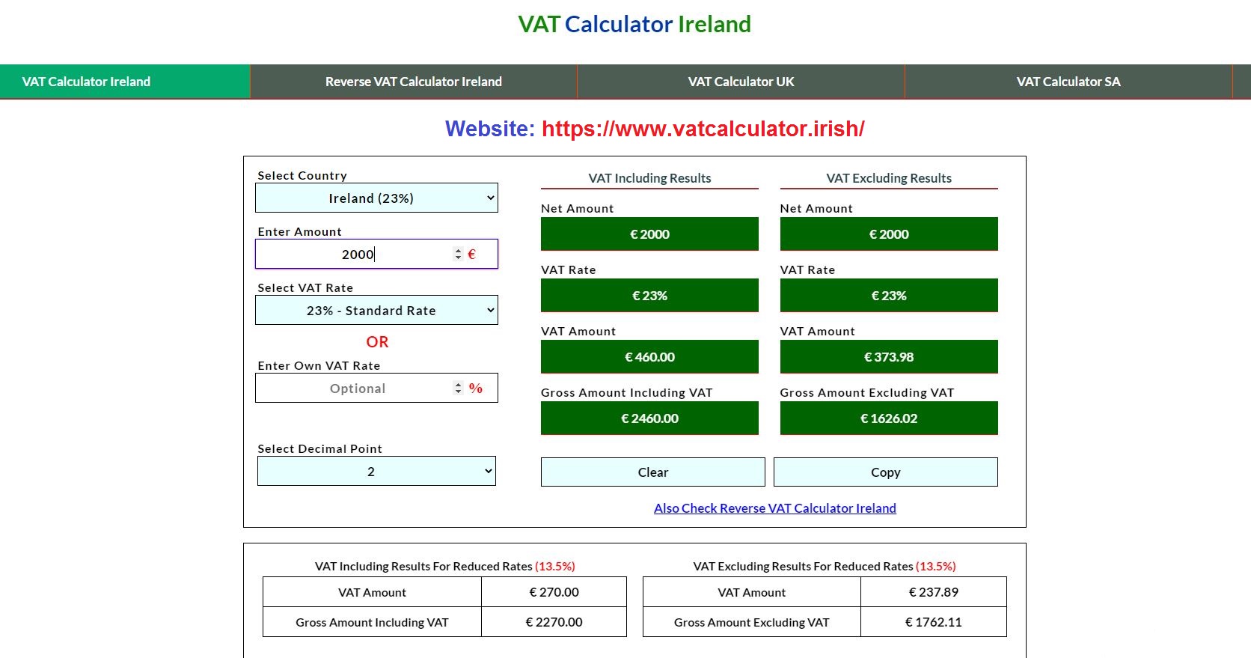1251x658 pixels.
Task: Open the VAT Calculator UK tab
Action: [741, 82]
